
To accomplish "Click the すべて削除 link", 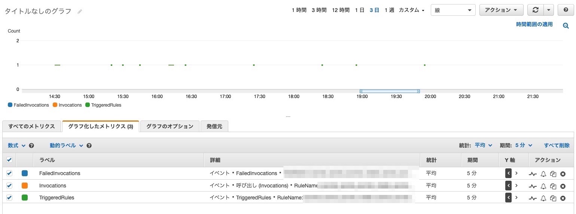I will click(557, 146).
